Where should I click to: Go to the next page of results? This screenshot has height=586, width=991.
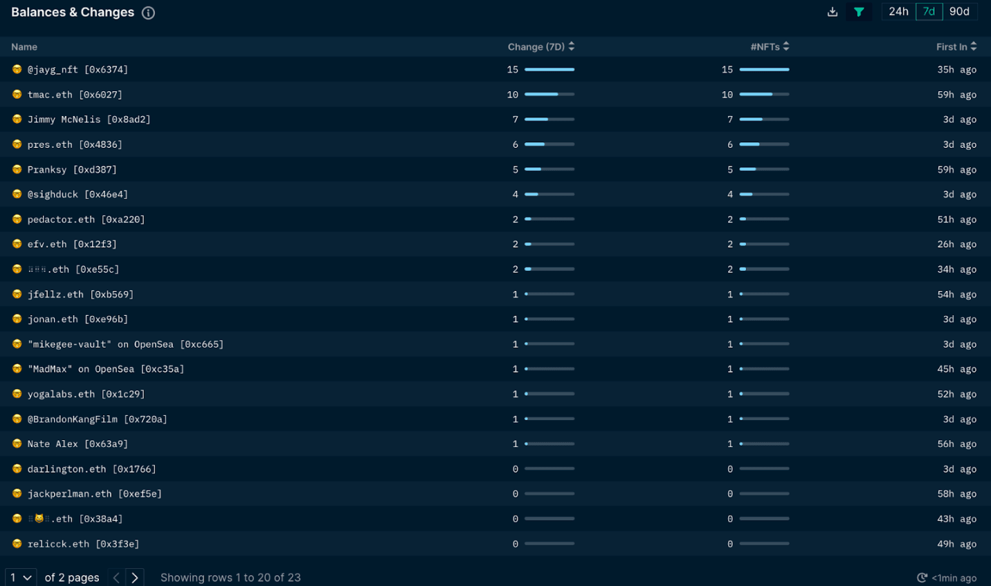click(134, 577)
